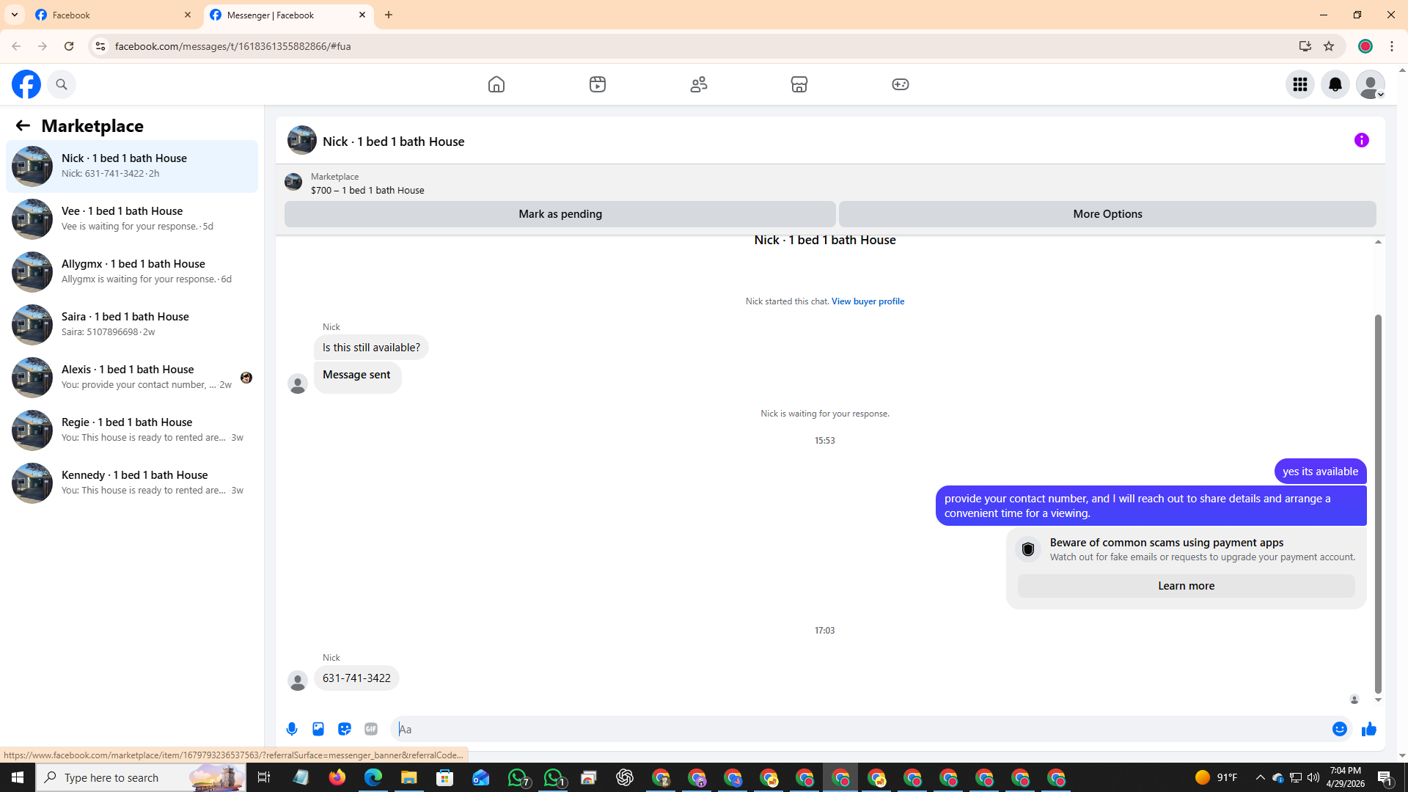
Task: Open the sticker picker icon
Action: coord(345,729)
